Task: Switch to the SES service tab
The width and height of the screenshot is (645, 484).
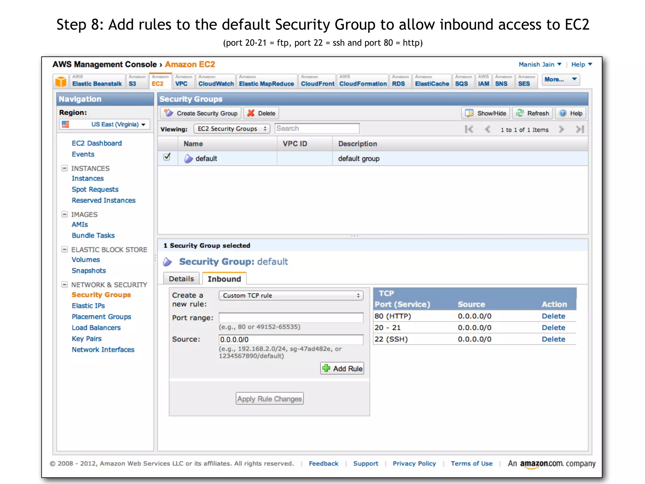Action: pos(526,81)
